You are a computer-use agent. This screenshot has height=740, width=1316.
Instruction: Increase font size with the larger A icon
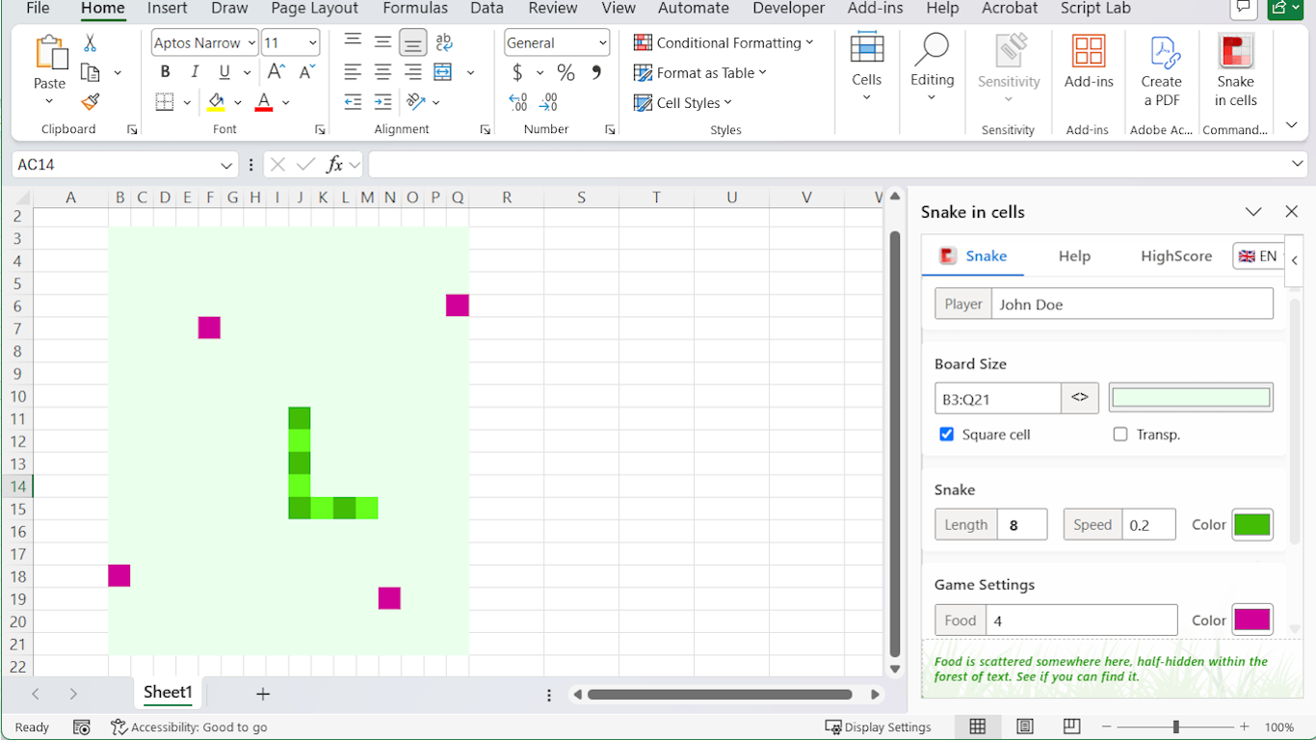coord(276,72)
